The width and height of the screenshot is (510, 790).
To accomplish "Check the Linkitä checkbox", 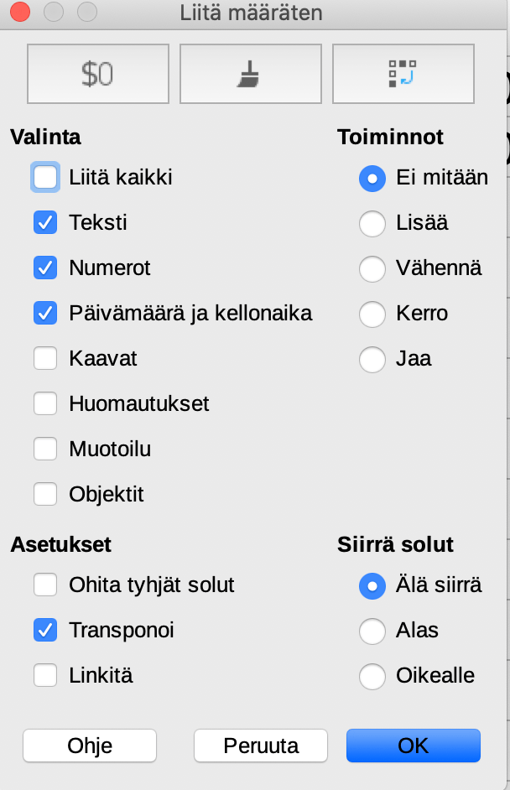I will [45, 676].
